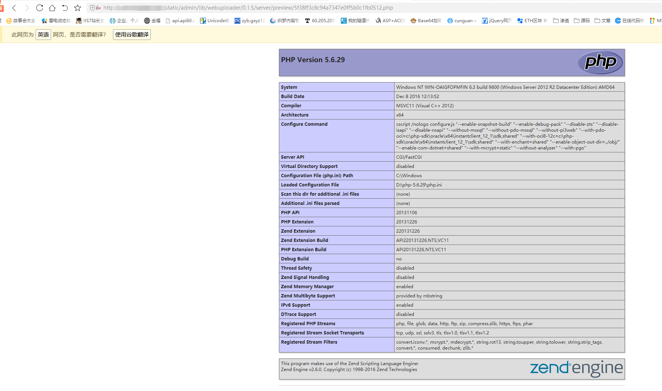This screenshot has height=391, width=662.
Task: Go forward to the next page
Action: click(27, 8)
